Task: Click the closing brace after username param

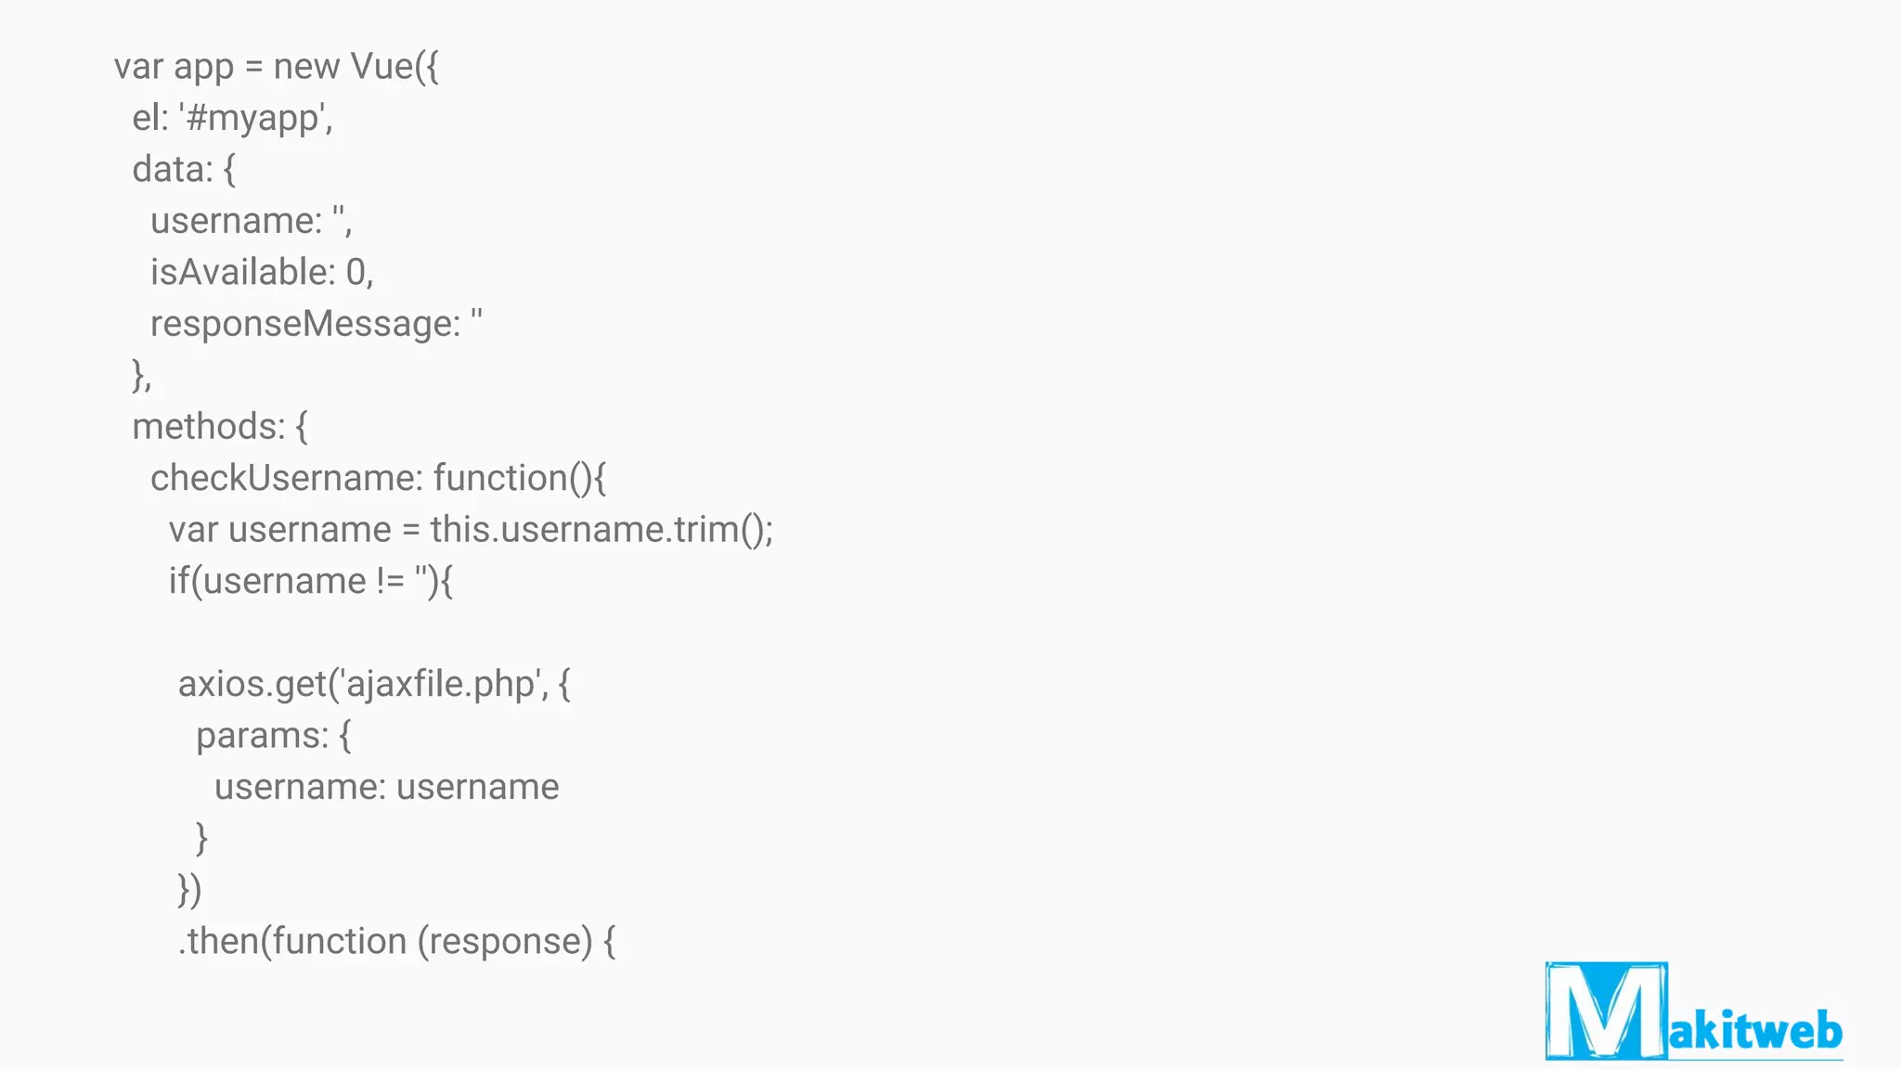Action: tap(201, 839)
